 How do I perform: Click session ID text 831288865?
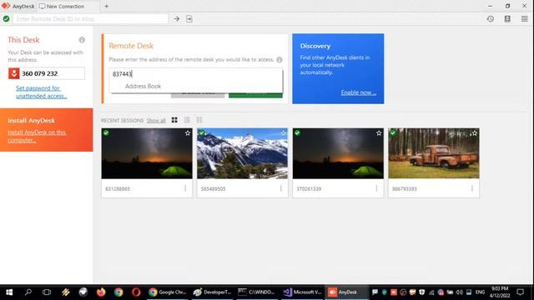[x=118, y=189]
